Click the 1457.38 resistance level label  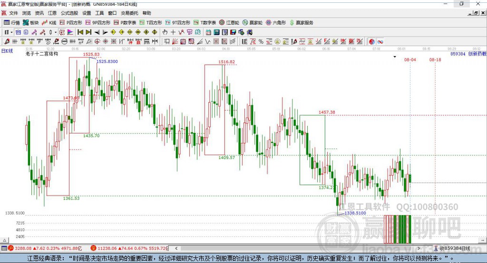point(327,112)
